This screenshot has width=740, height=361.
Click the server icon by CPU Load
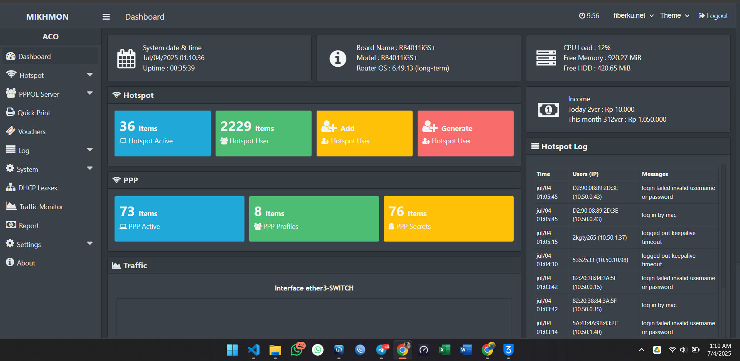click(546, 58)
